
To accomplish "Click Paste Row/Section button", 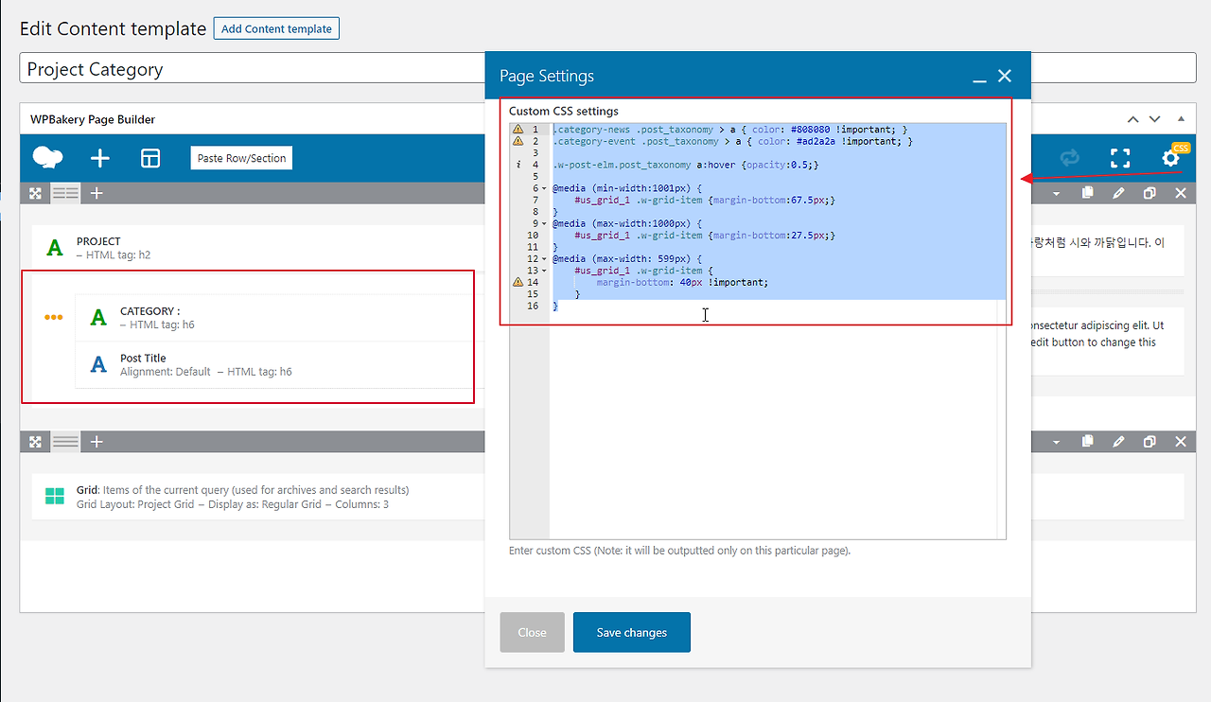I will click(x=241, y=158).
